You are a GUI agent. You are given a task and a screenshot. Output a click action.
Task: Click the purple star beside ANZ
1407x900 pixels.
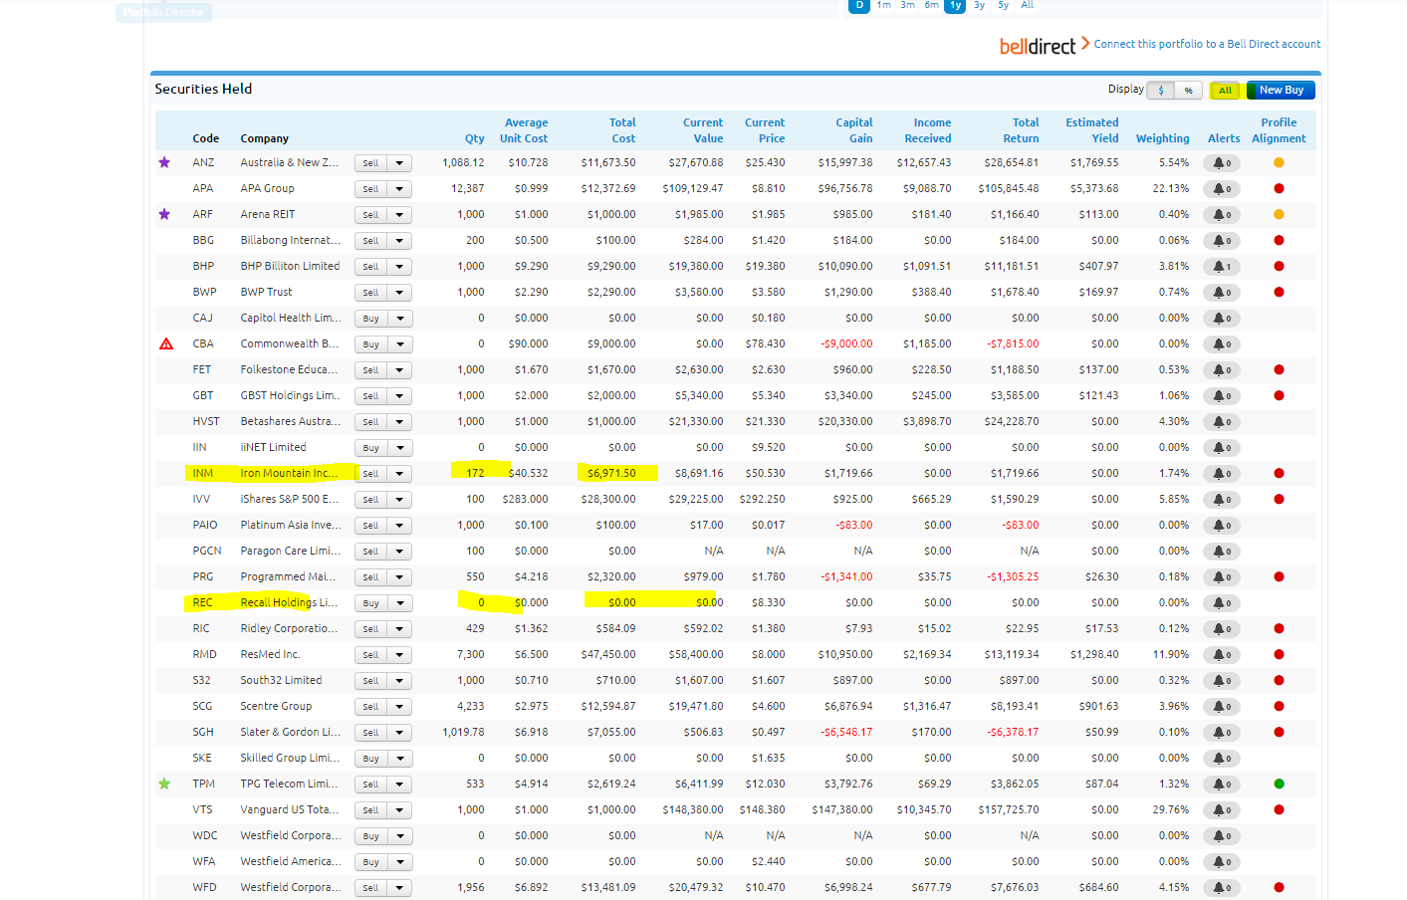pyautogui.click(x=164, y=162)
